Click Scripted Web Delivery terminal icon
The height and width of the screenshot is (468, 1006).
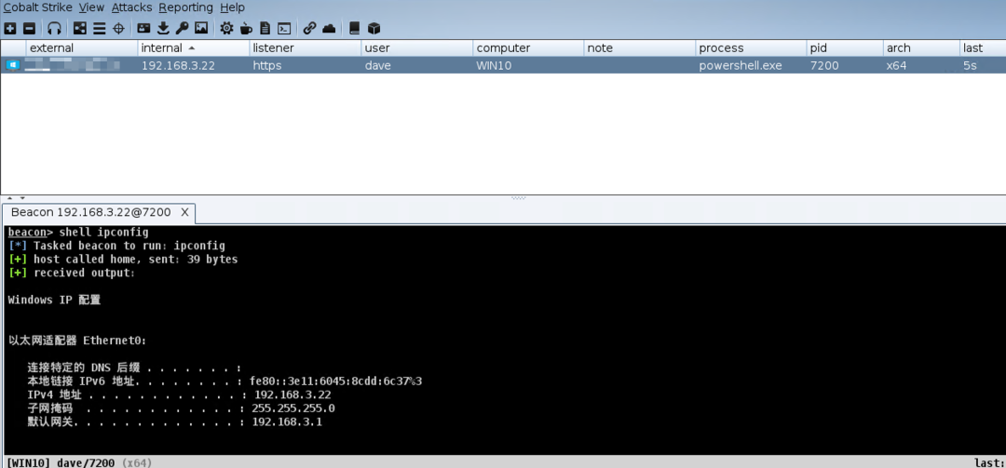coord(284,28)
